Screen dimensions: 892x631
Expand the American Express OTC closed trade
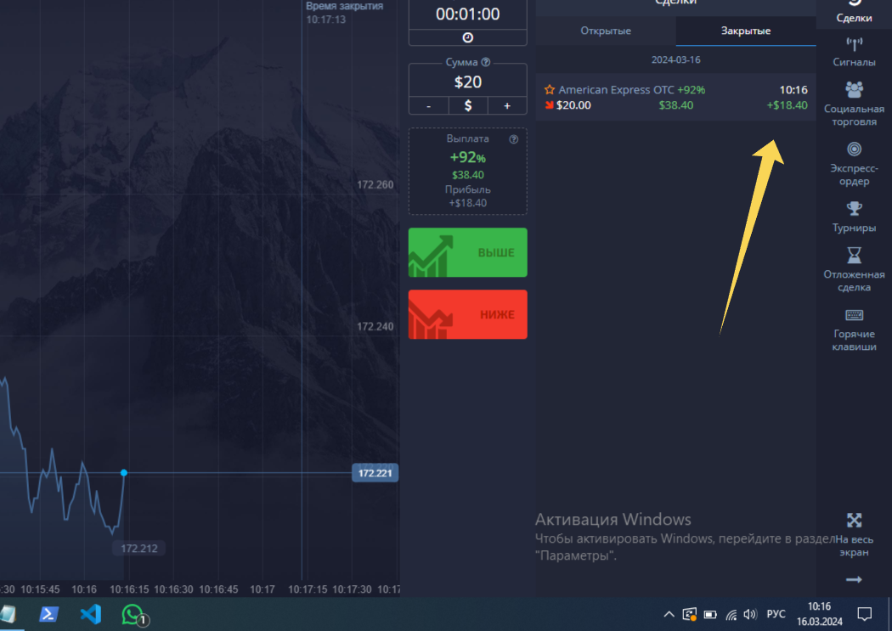coord(675,98)
